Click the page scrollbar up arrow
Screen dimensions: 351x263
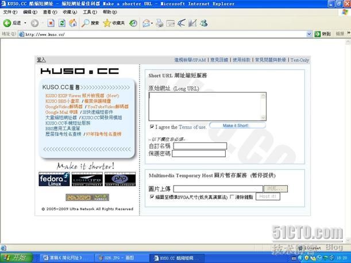(348, 42)
